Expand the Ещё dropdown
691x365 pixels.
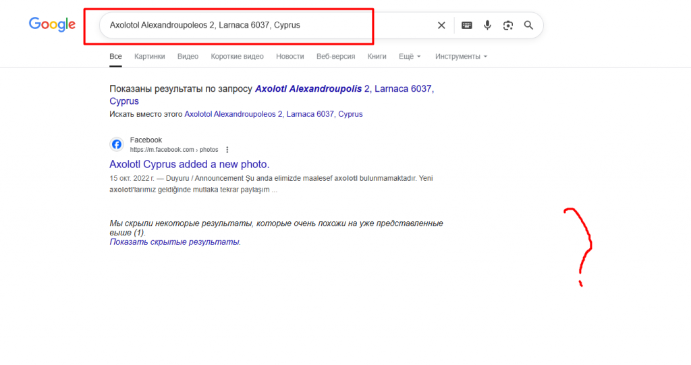coord(409,57)
